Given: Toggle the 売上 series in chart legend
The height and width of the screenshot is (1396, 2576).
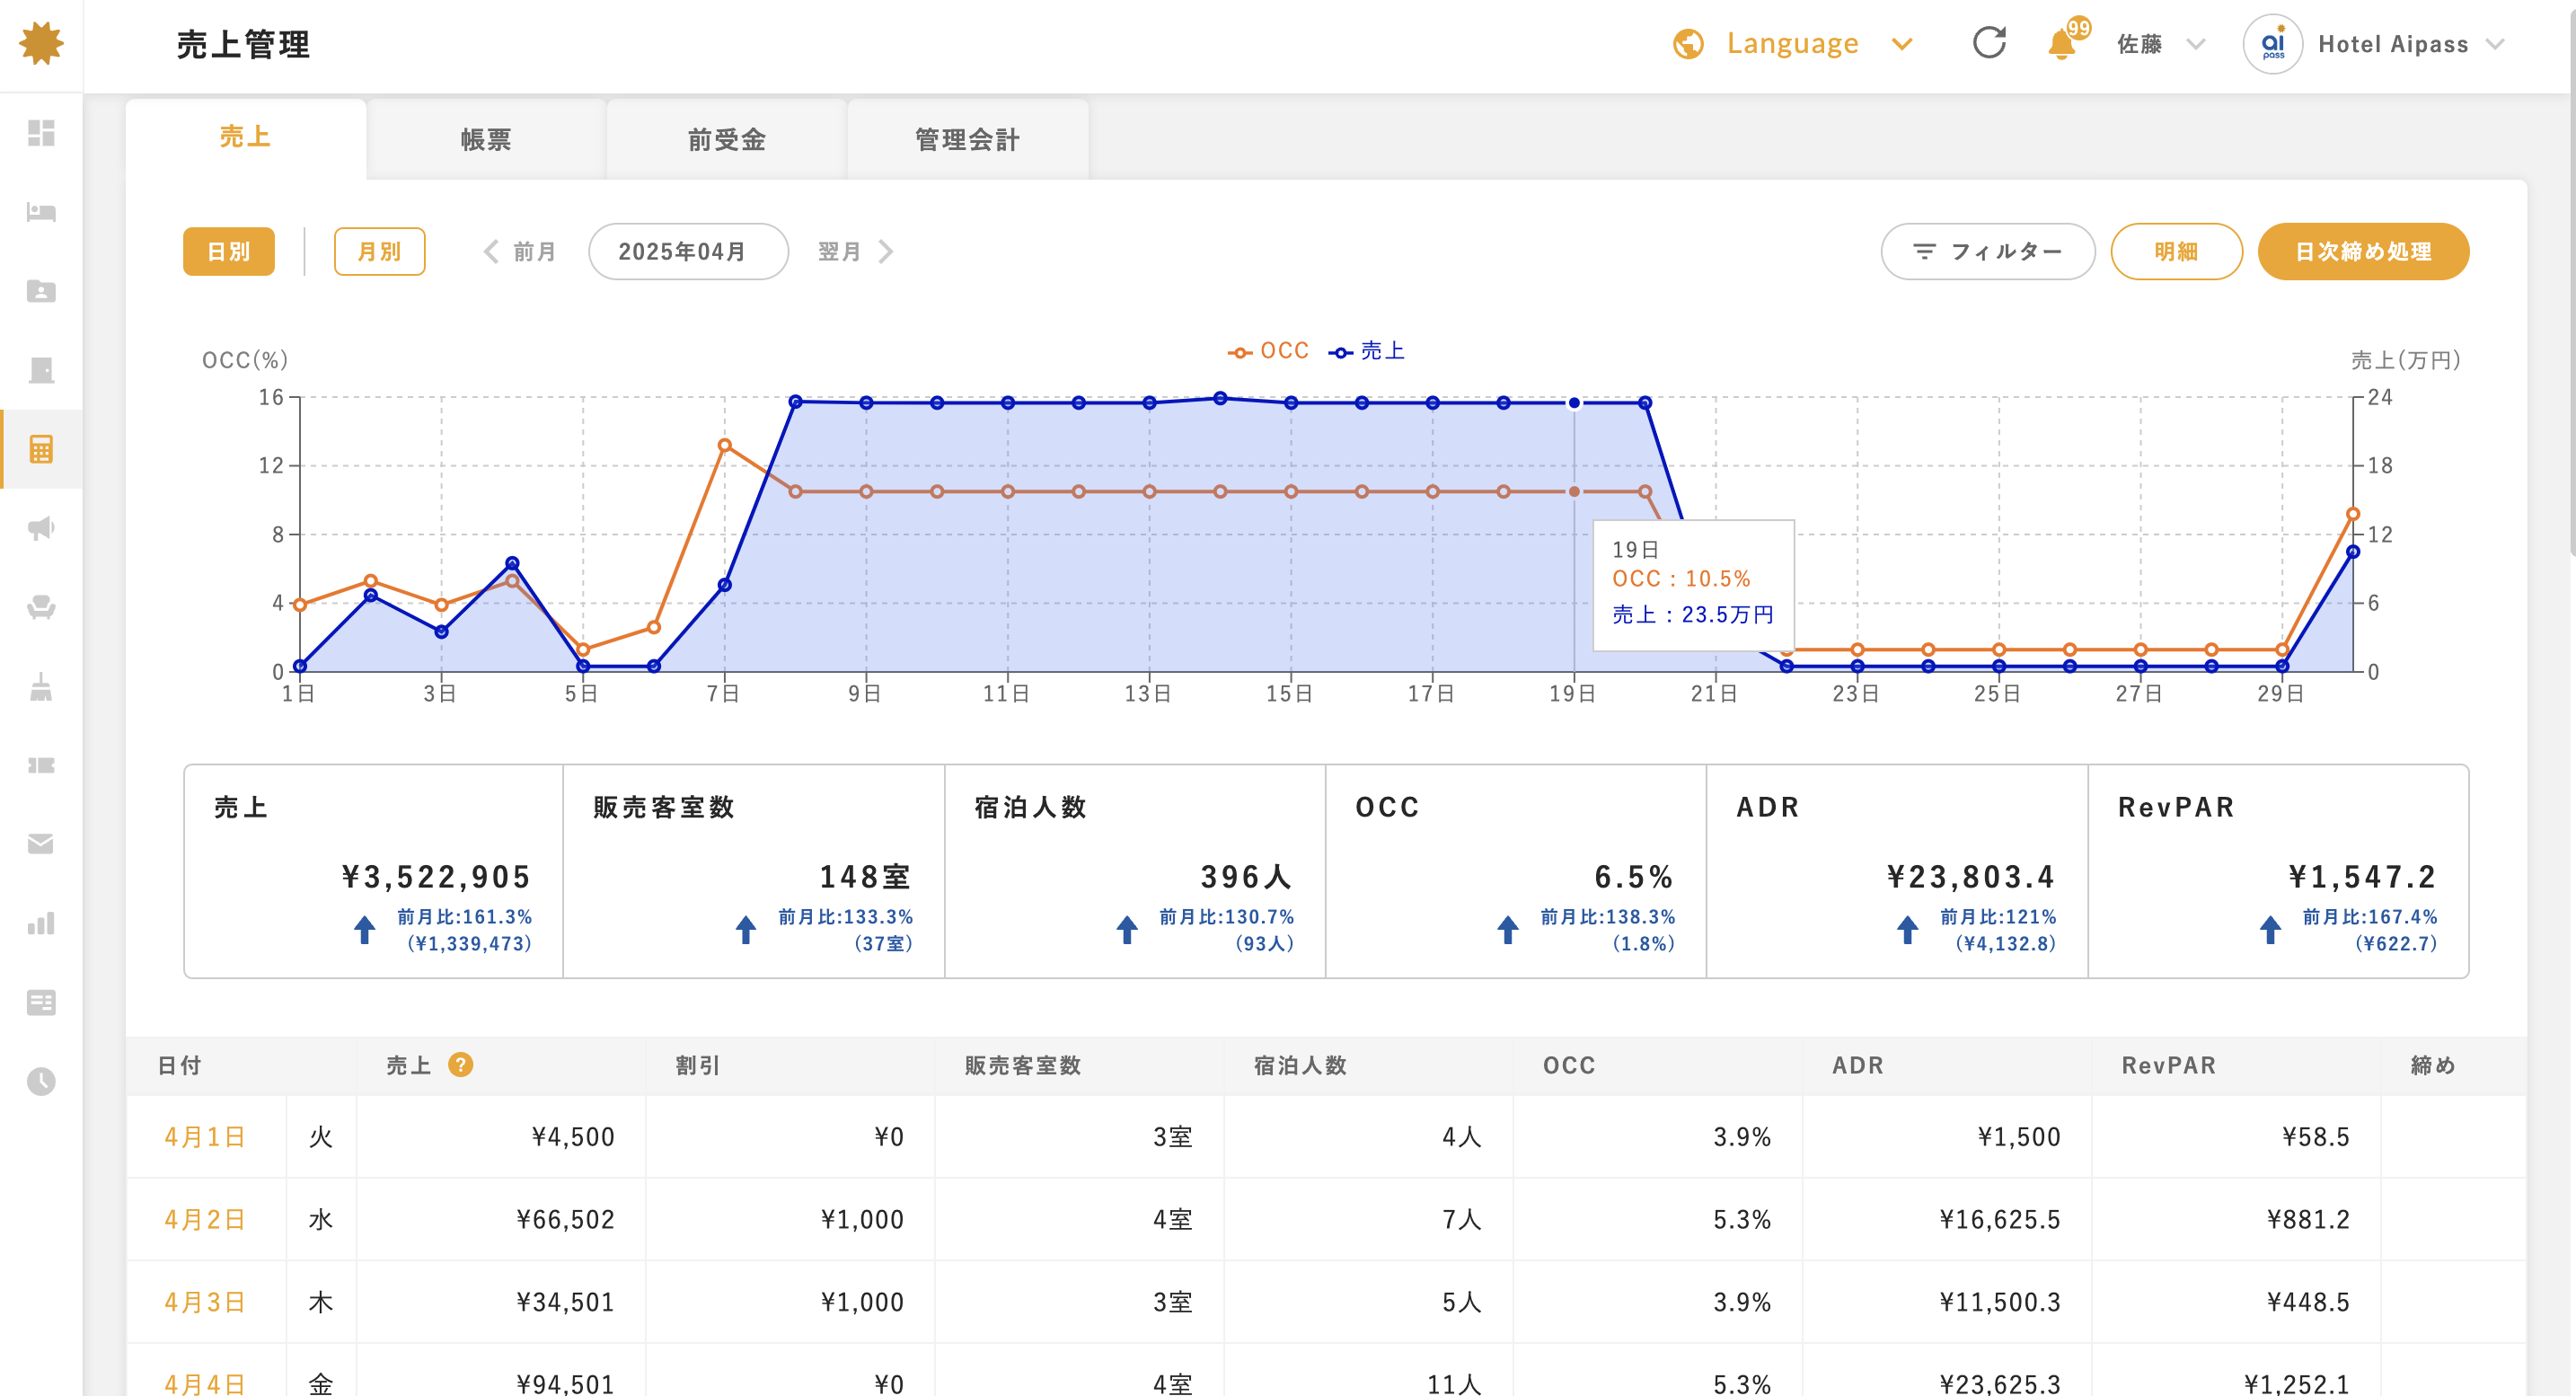Looking at the screenshot, I should click(1366, 351).
